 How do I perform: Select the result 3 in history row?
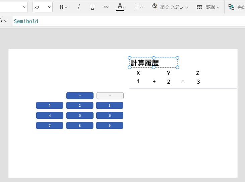[198, 82]
